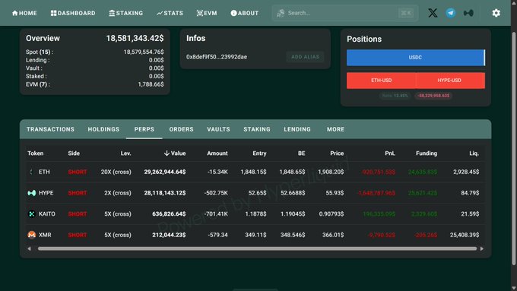Select the Perps tab

(144, 129)
